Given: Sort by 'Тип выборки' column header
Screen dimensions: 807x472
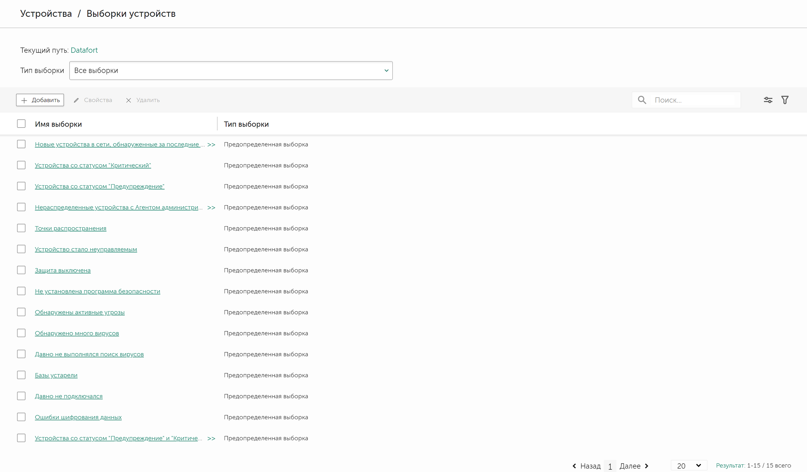Looking at the screenshot, I should (246, 124).
